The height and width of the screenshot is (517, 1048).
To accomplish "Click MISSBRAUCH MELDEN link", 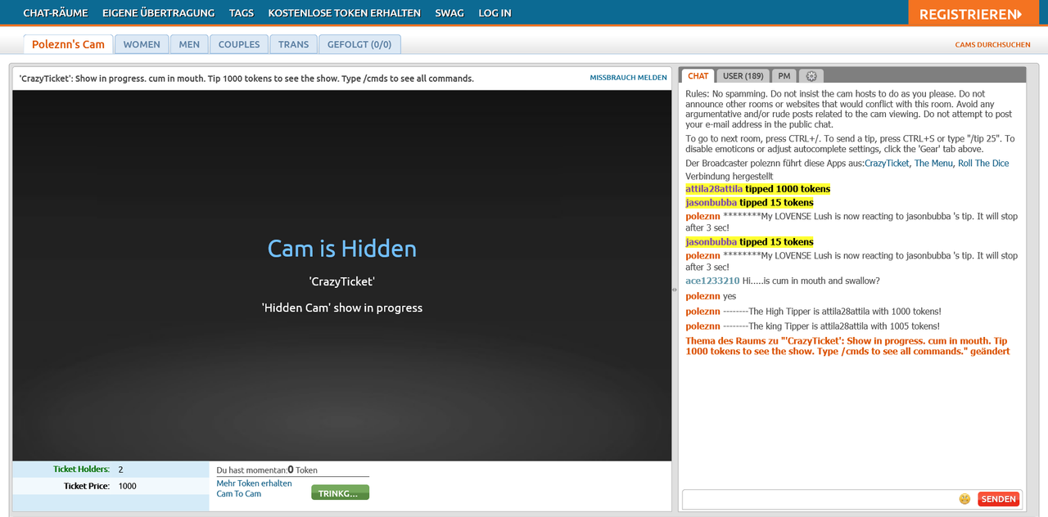I will pos(628,78).
